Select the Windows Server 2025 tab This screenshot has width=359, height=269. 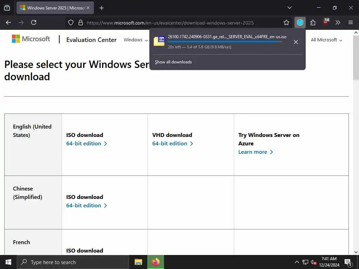55,8
